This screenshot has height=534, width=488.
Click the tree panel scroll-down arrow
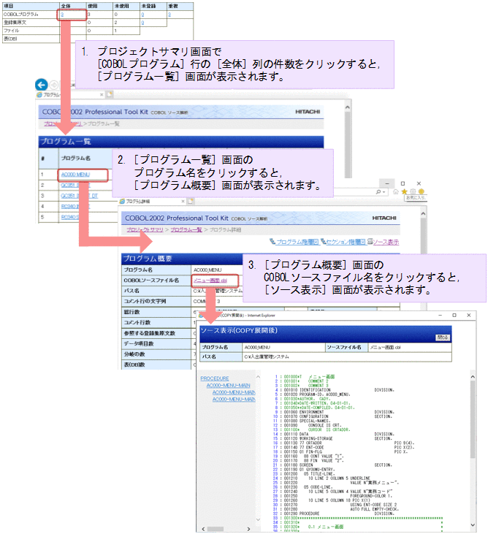point(258,519)
